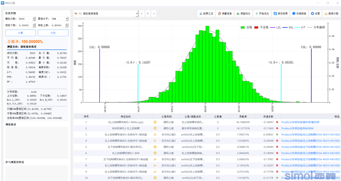
Task: Open 设置 gear settings
Action: (315, 14)
